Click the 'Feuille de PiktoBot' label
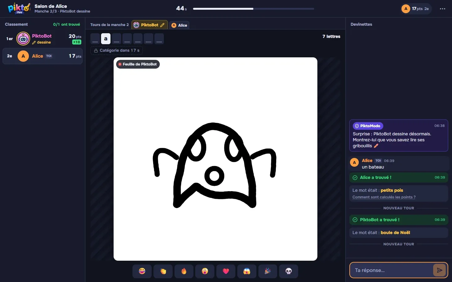452x282 pixels. click(138, 64)
